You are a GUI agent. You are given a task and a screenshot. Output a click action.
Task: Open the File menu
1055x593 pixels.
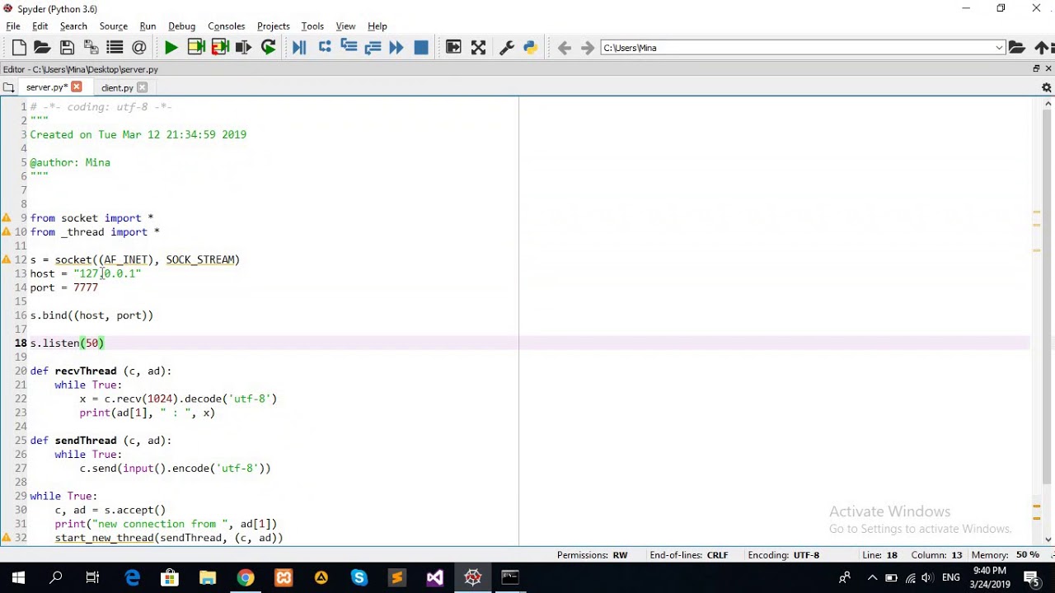pos(13,26)
